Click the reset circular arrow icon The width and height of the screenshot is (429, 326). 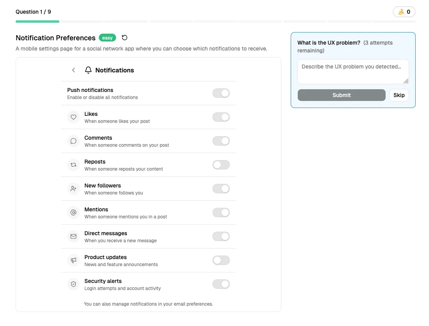[124, 38]
